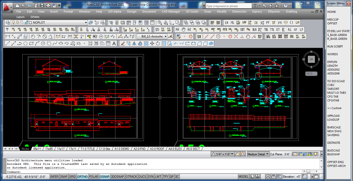Screen dimensions: 353x181
Task: Open the Express menu
Action: coord(257,12)
